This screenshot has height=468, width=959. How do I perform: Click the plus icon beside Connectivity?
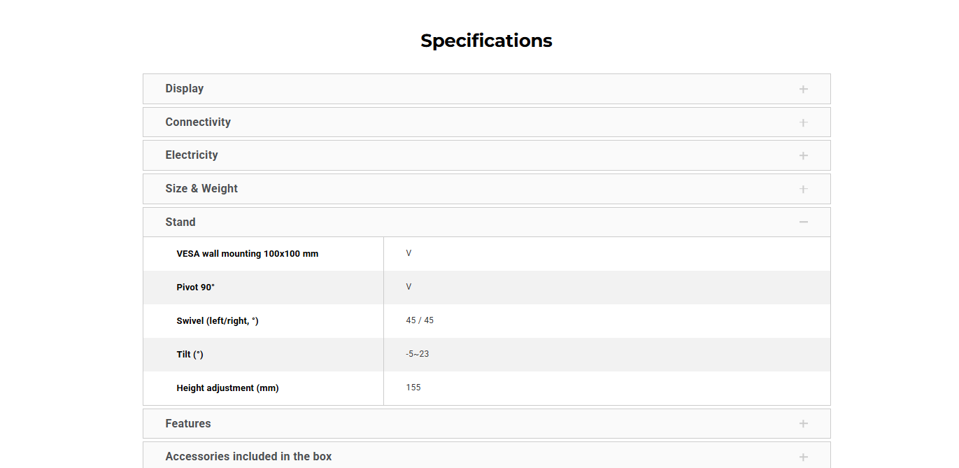(803, 122)
